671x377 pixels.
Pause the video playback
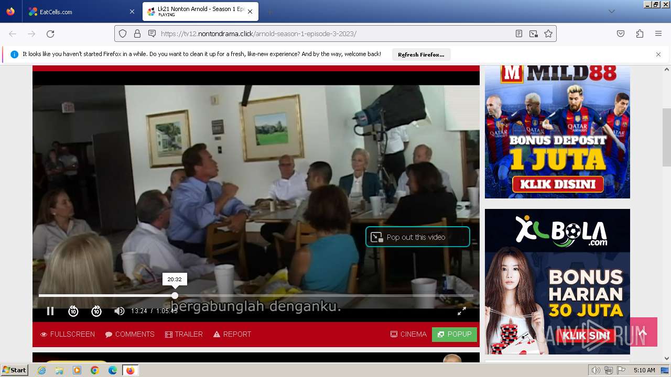pyautogui.click(x=50, y=311)
